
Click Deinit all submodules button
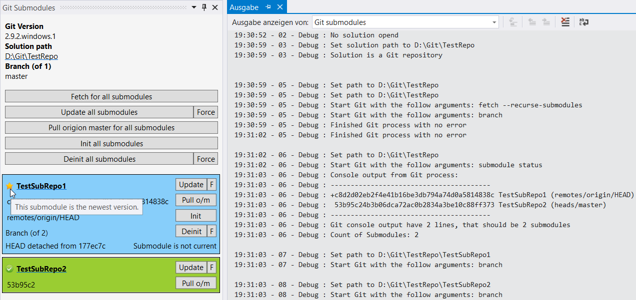(99, 159)
